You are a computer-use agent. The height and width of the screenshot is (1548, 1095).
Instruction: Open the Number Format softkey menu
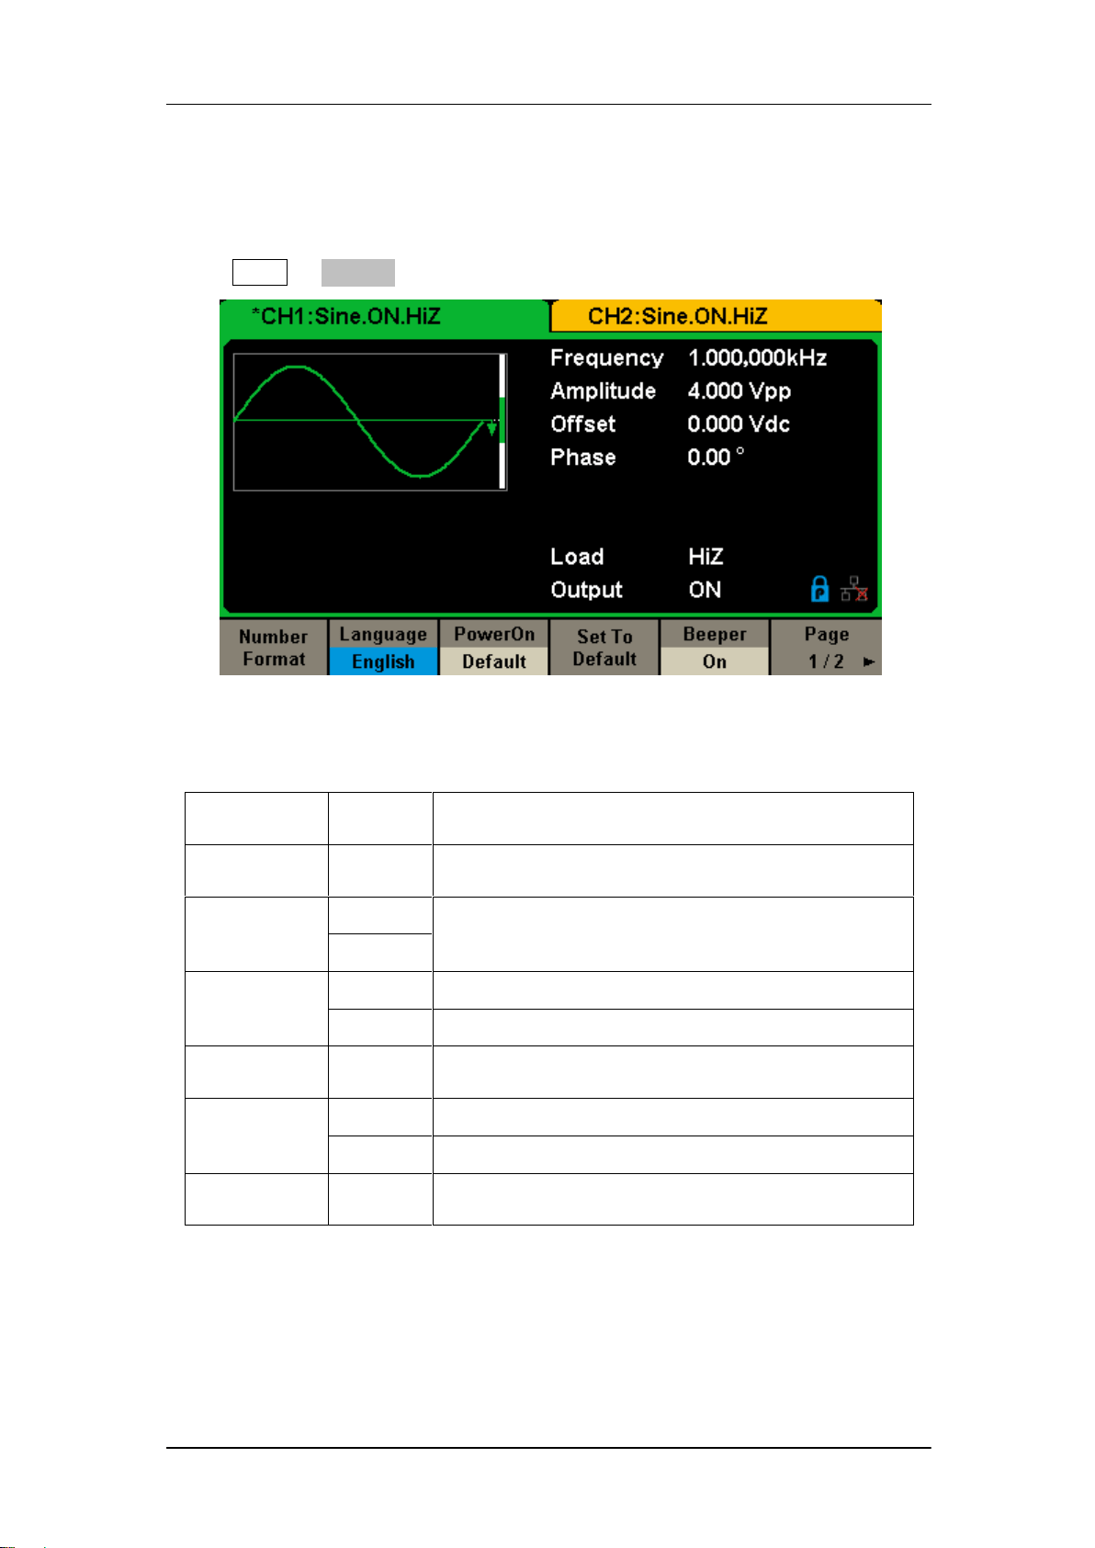[x=273, y=648]
